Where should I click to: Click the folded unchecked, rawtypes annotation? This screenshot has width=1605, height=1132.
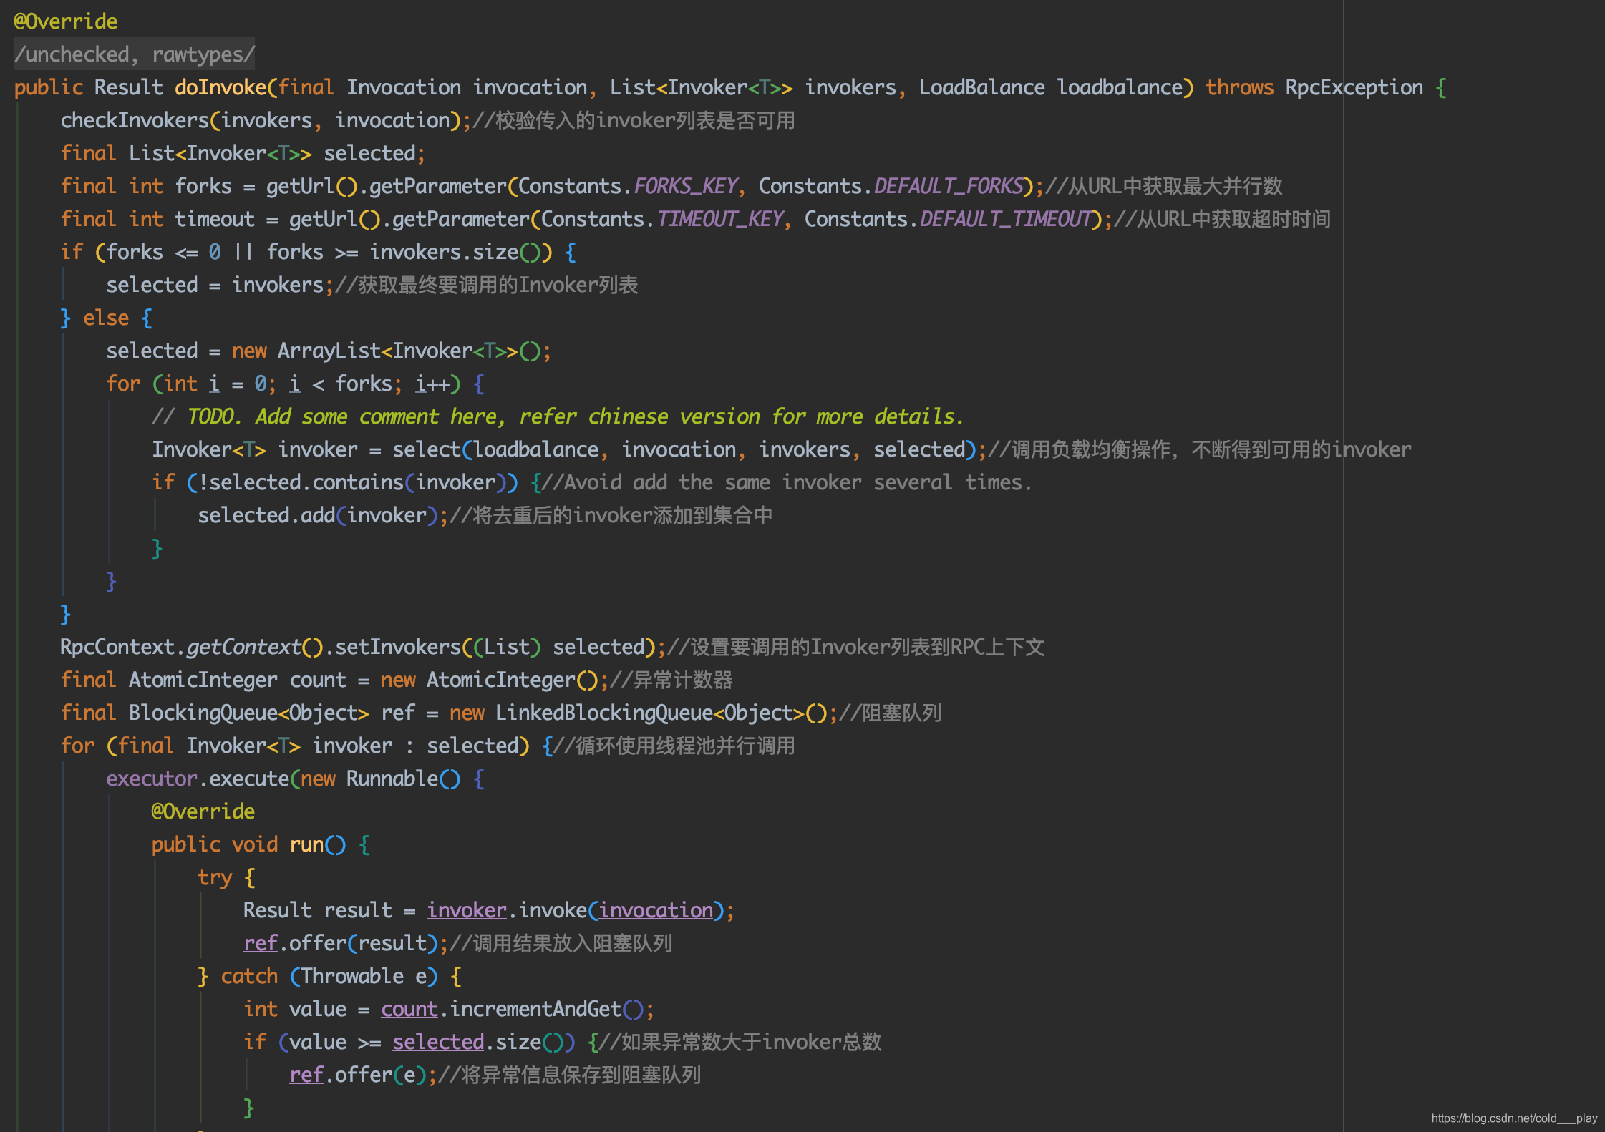tap(134, 54)
